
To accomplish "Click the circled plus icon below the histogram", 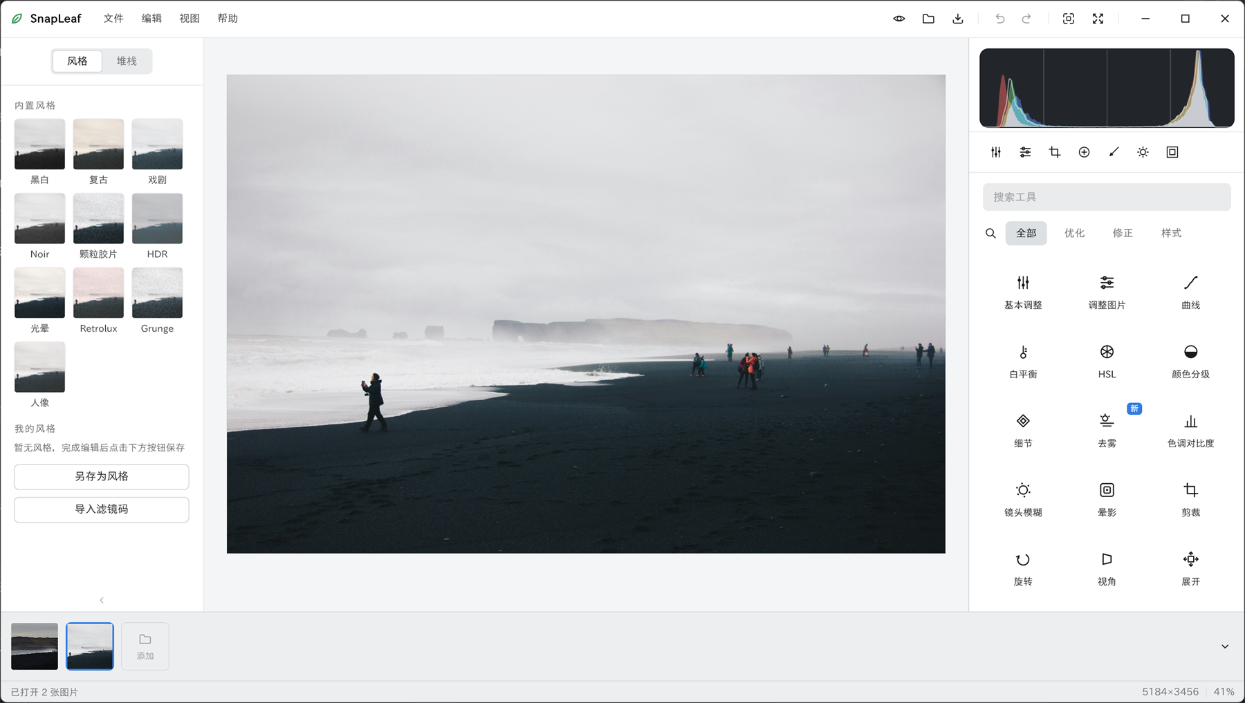I will pyautogui.click(x=1084, y=152).
